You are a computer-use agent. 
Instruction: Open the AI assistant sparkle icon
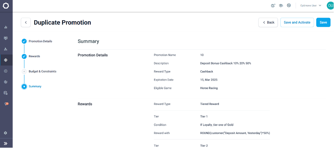[x=273, y=6]
